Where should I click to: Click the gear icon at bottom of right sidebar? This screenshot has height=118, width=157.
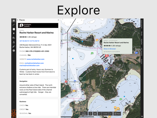(142, 116)
